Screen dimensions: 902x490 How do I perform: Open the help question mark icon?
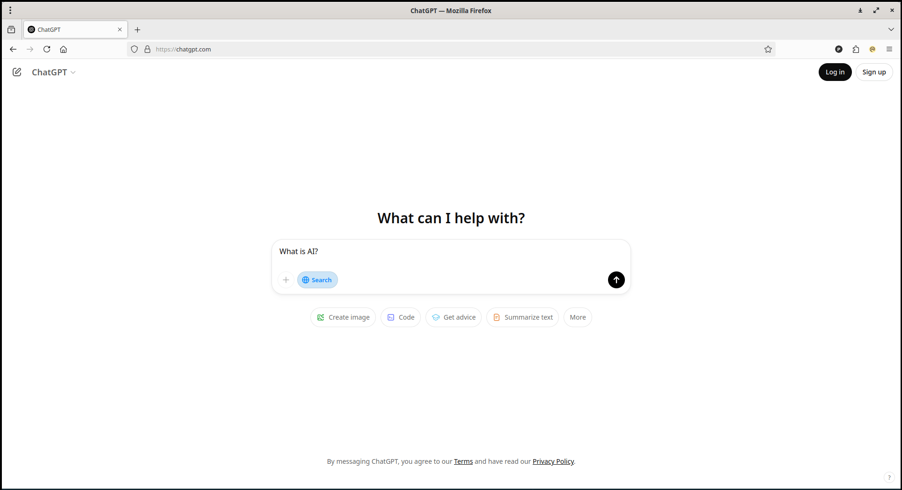(x=889, y=477)
